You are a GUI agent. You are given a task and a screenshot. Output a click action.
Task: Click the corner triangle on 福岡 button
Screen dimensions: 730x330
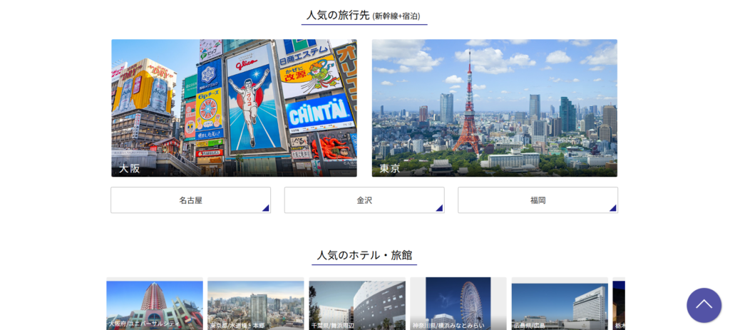pyautogui.click(x=613, y=208)
